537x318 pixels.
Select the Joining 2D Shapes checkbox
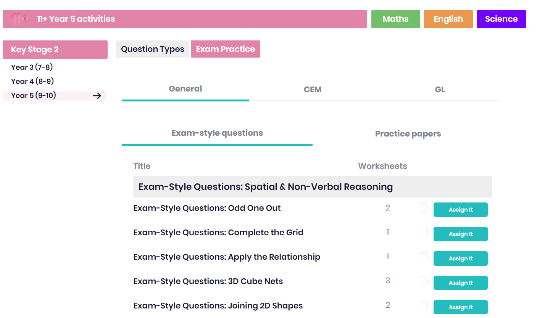[424, 305]
